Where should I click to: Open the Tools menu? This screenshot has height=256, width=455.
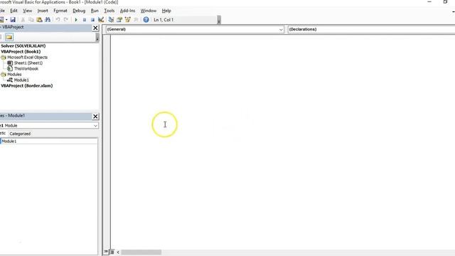coord(109,11)
